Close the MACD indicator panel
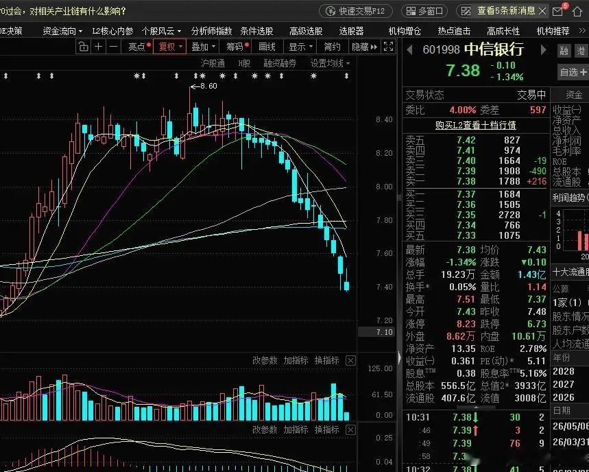This screenshot has height=472, width=589. coord(350,430)
